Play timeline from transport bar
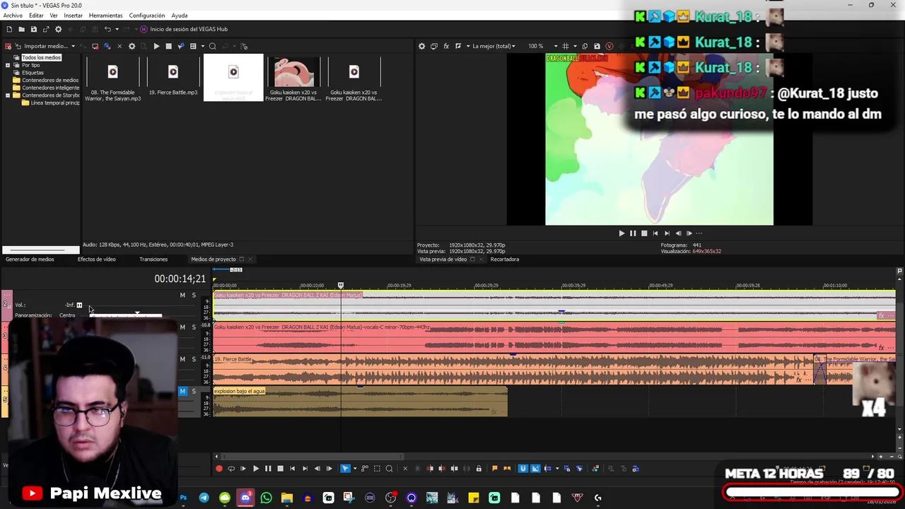 click(256, 469)
